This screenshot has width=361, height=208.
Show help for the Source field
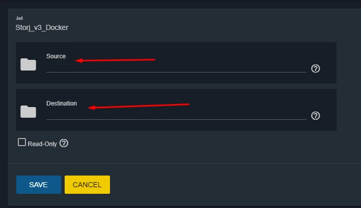(315, 68)
